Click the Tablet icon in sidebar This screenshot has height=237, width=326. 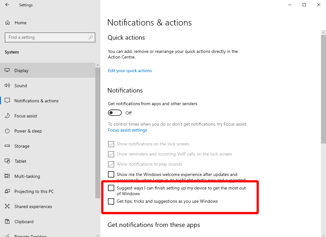tap(7, 161)
